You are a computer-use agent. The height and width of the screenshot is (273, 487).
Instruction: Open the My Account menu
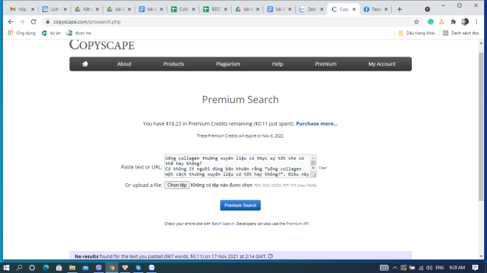pyautogui.click(x=381, y=64)
